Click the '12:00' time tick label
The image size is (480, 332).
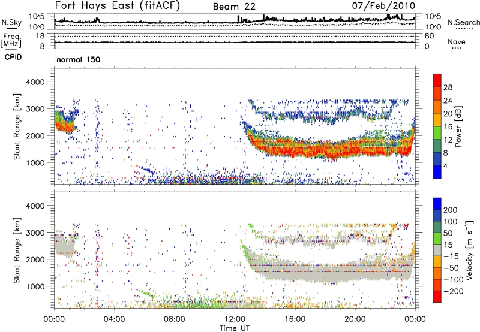coord(235,319)
